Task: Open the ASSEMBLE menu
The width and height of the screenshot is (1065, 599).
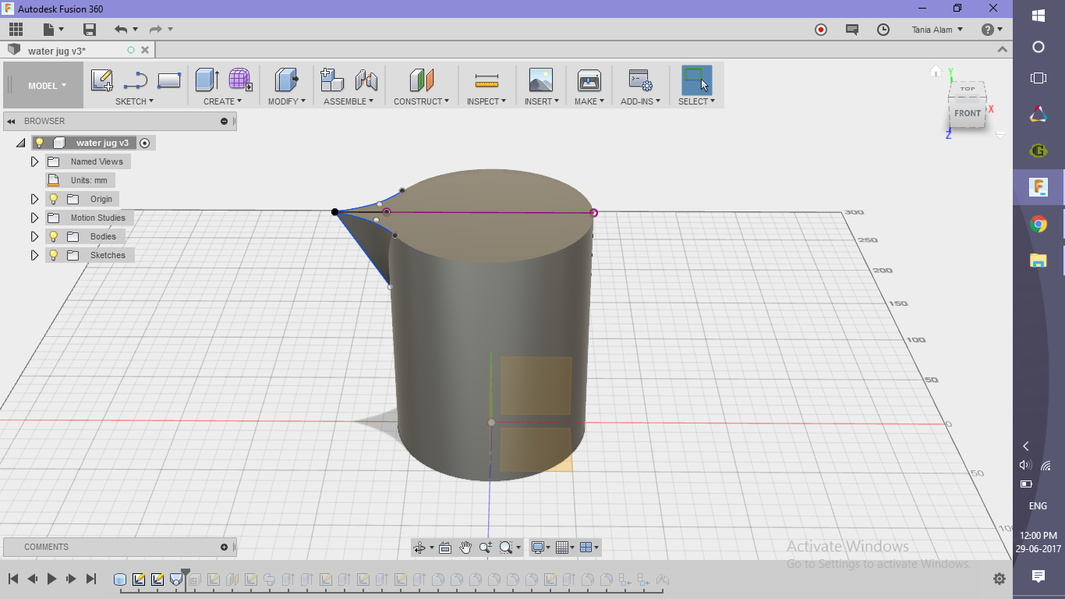Action: tap(349, 101)
